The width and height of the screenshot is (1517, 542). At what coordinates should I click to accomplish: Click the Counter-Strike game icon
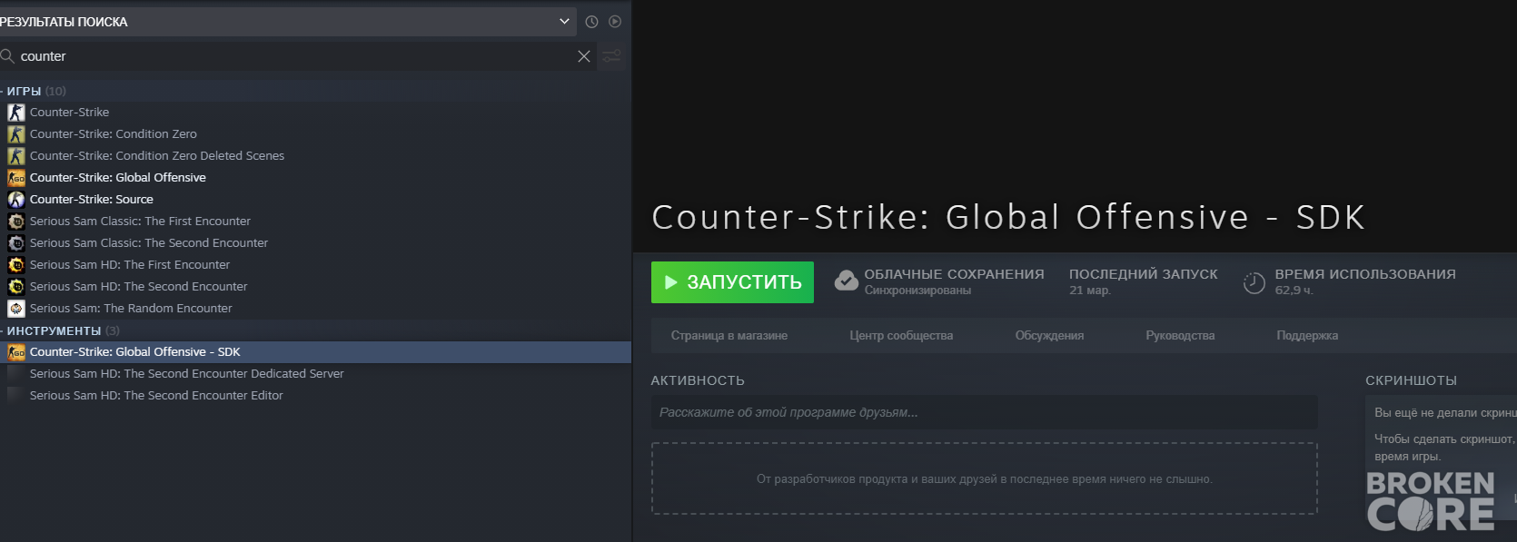coord(16,113)
